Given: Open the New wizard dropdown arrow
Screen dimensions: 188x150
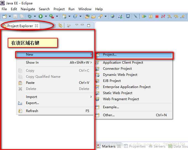Looking at the screenshot, I should (x=10, y=16).
